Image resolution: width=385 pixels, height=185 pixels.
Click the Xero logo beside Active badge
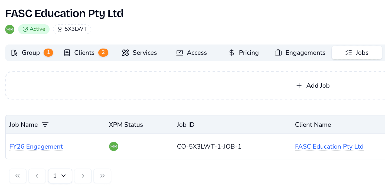(x=10, y=29)
